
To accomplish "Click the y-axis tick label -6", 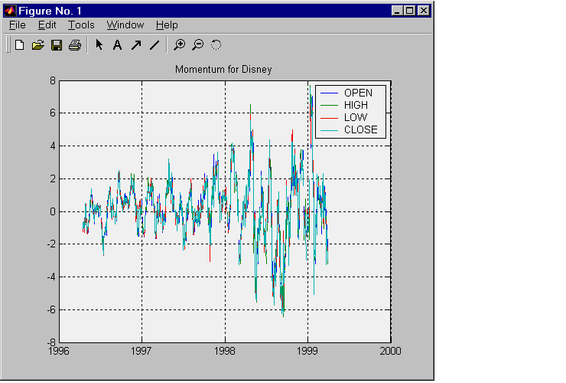I will [x=51, y=309].
